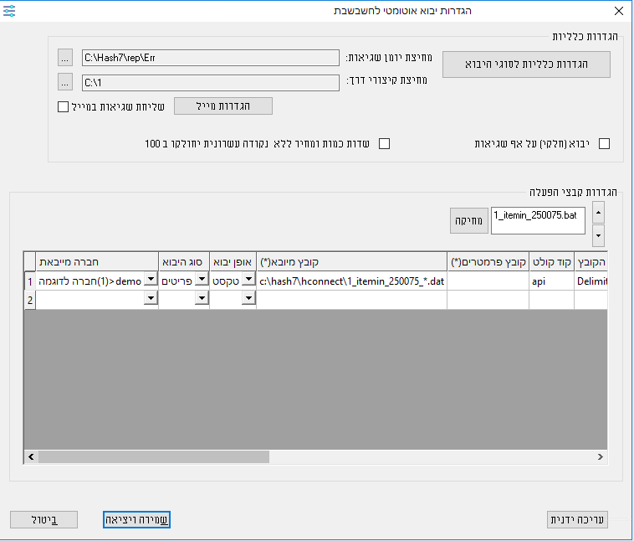Open import type dropdown showing פריטים
634x541 pixels.
point(202,279)
